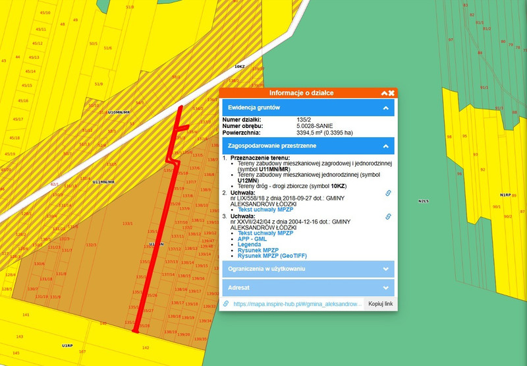Collapse the Zagospodarowanie przestrzenne section

pos(386,146)
